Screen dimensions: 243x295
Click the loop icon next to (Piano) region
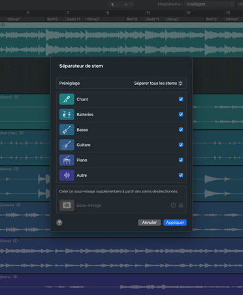(x=15, y=241)
